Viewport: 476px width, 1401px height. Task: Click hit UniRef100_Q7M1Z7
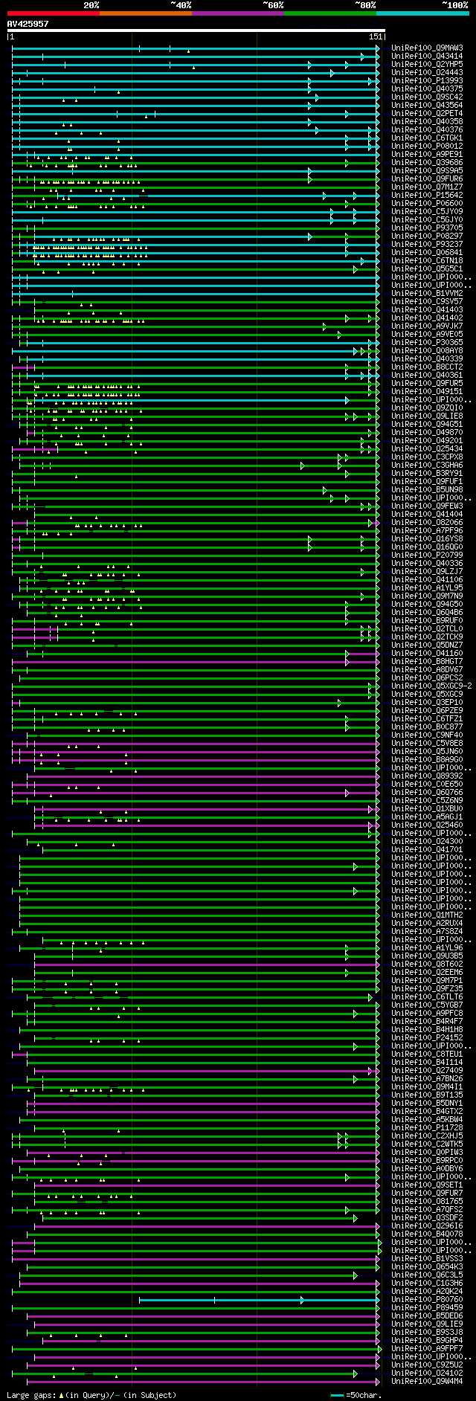[x=427, y=187]
